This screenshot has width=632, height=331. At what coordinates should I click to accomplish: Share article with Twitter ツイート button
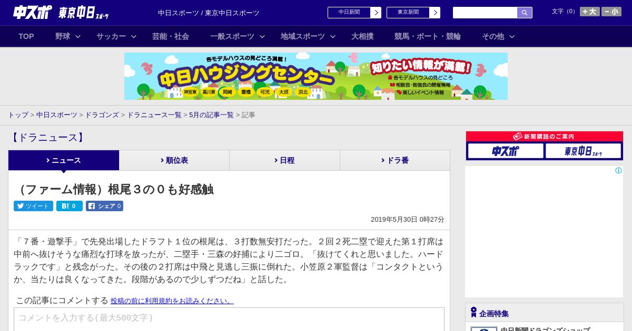(33, 206)
